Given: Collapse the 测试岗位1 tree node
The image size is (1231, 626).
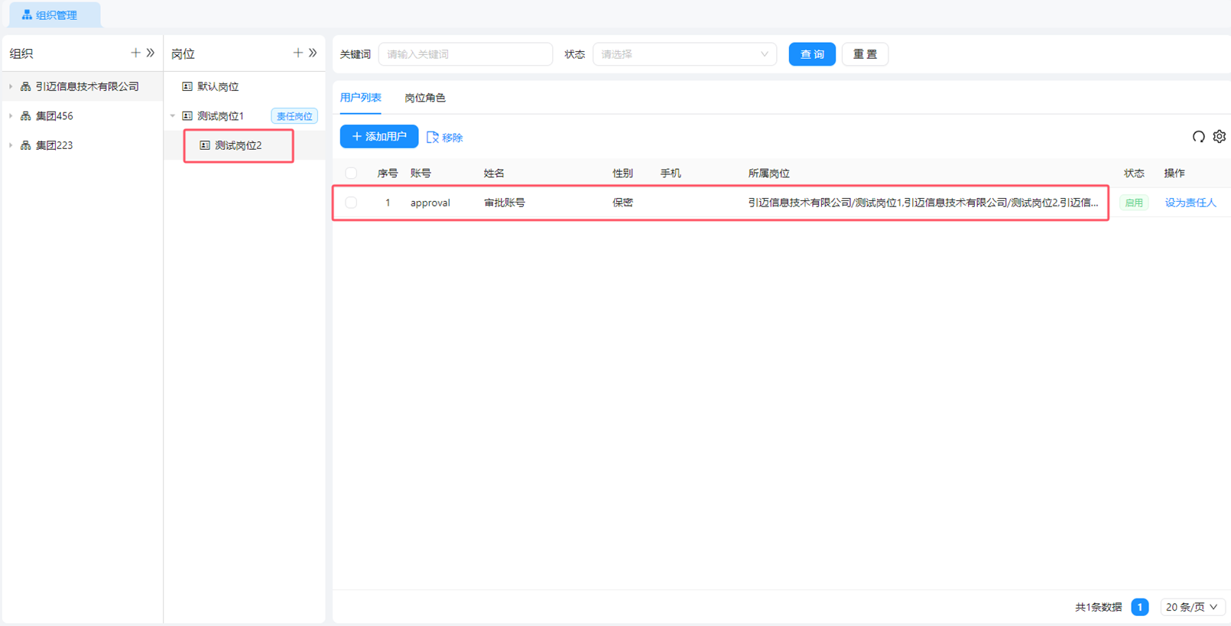Looking at the screenshot, I should pyautogui.click(x=173, y=116).
